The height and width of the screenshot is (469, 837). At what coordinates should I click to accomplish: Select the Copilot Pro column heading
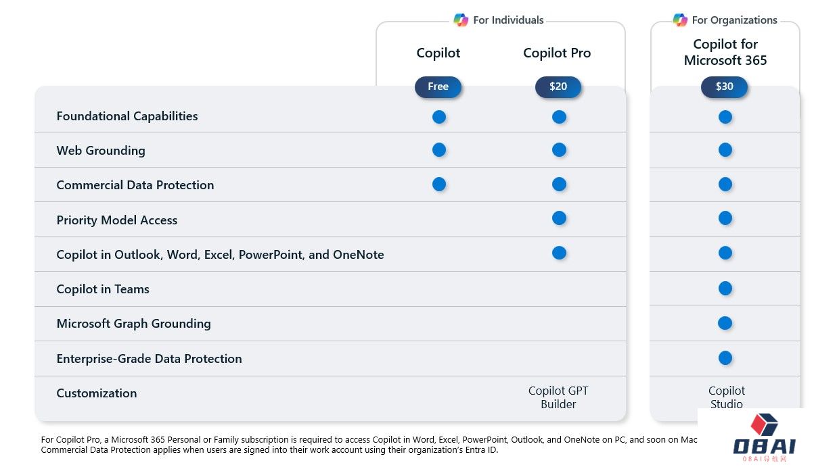point(557,53)
